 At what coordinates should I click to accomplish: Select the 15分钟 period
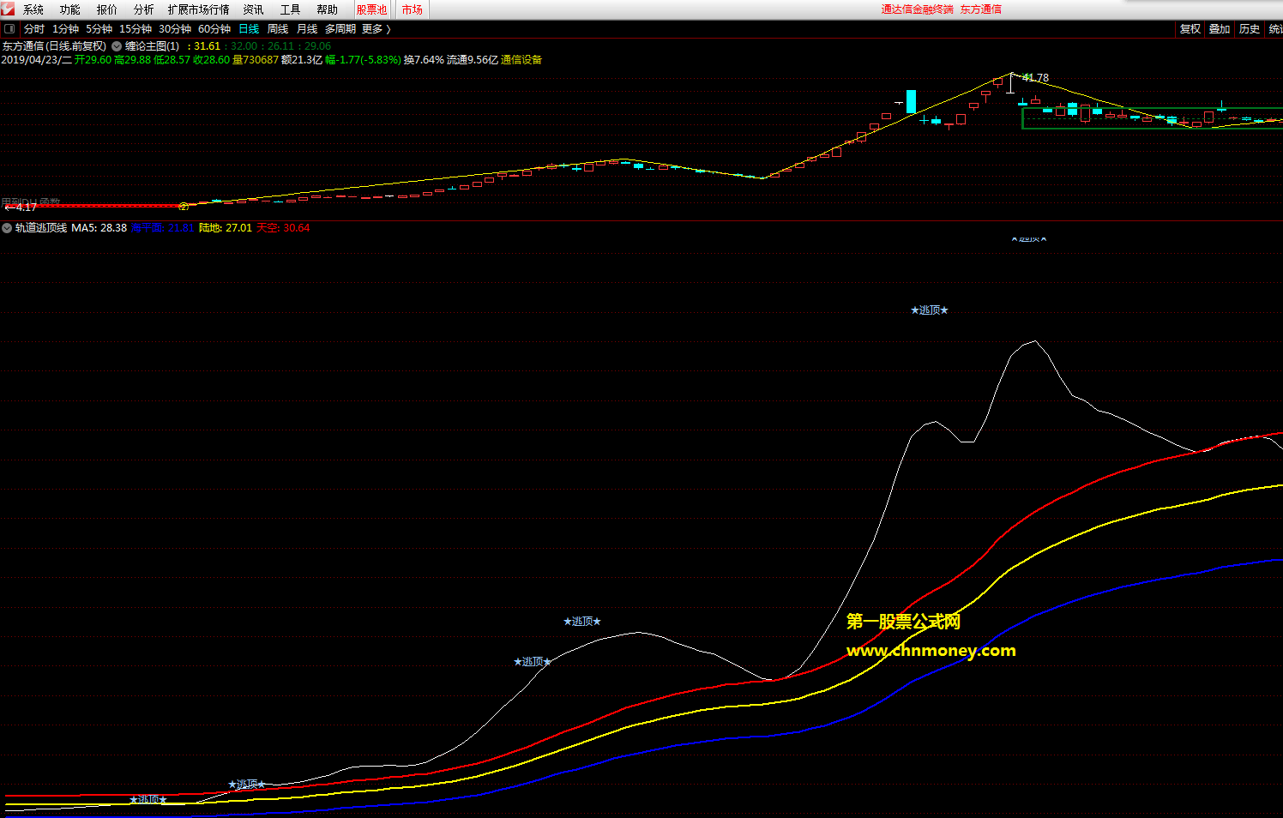coord(136,29)
